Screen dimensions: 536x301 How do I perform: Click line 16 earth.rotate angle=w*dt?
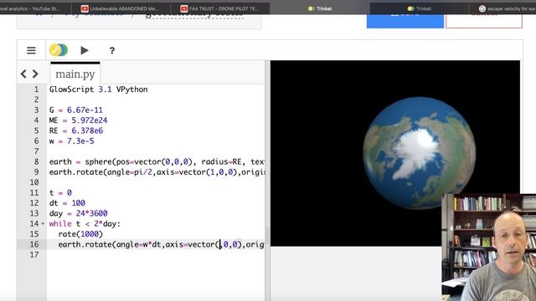161,244
